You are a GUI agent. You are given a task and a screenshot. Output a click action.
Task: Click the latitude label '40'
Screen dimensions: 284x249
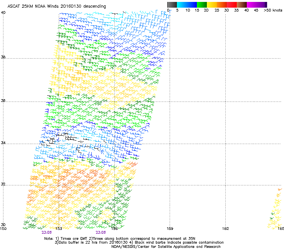coord(3,13)
